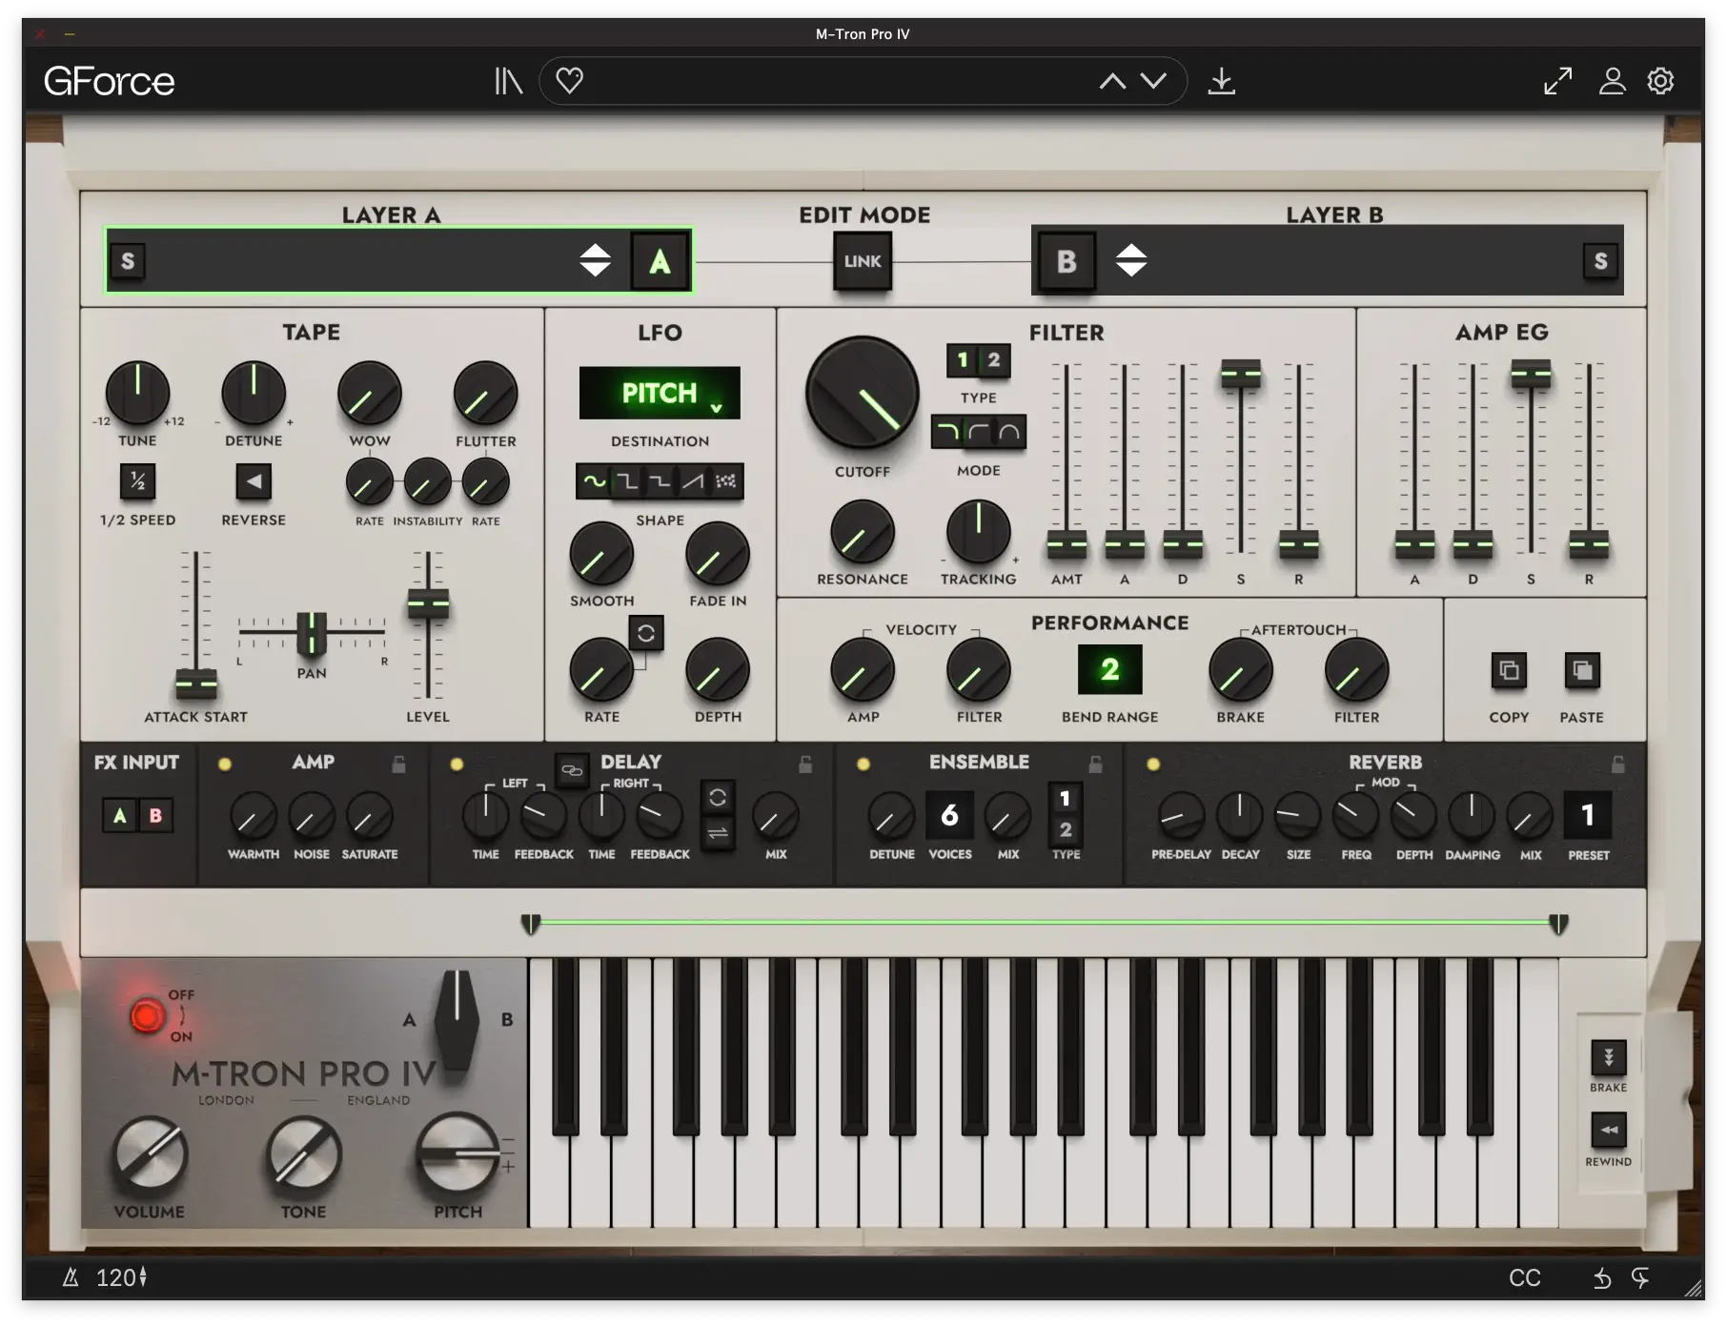
Task: Click the expand window size arrows icon
Action: point(1557,81)
